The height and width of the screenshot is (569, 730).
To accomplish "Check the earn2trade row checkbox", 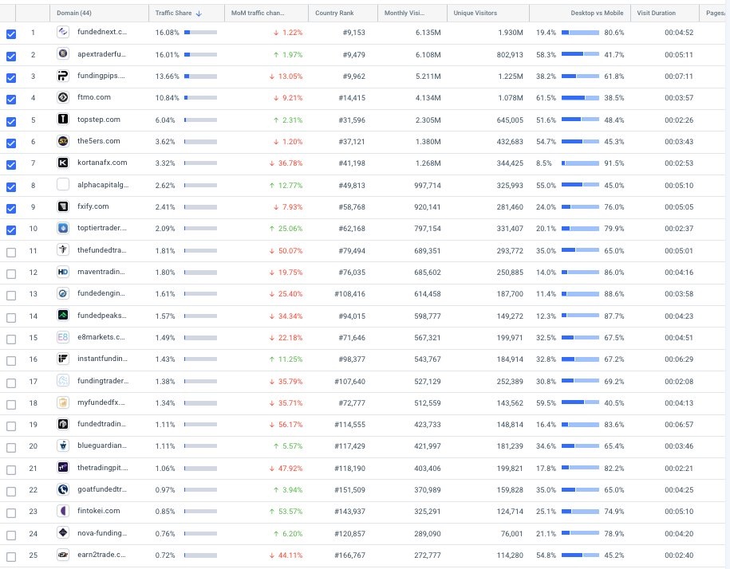I will [x=11, y=556].
